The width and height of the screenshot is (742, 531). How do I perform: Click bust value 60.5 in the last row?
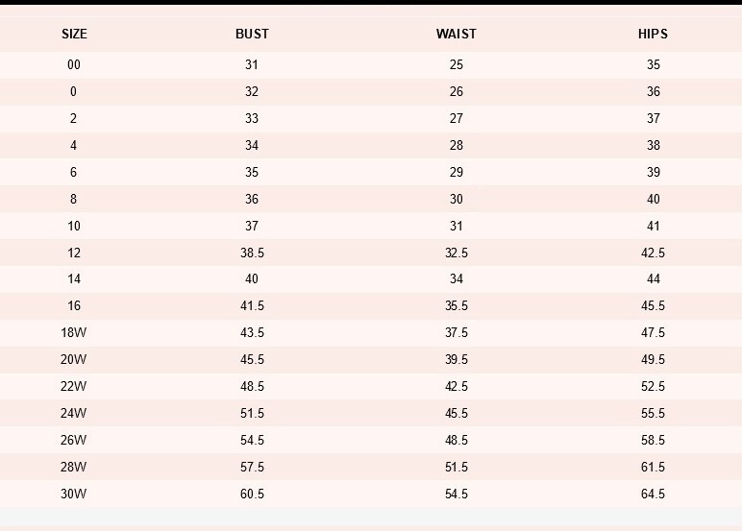point(252,495)
